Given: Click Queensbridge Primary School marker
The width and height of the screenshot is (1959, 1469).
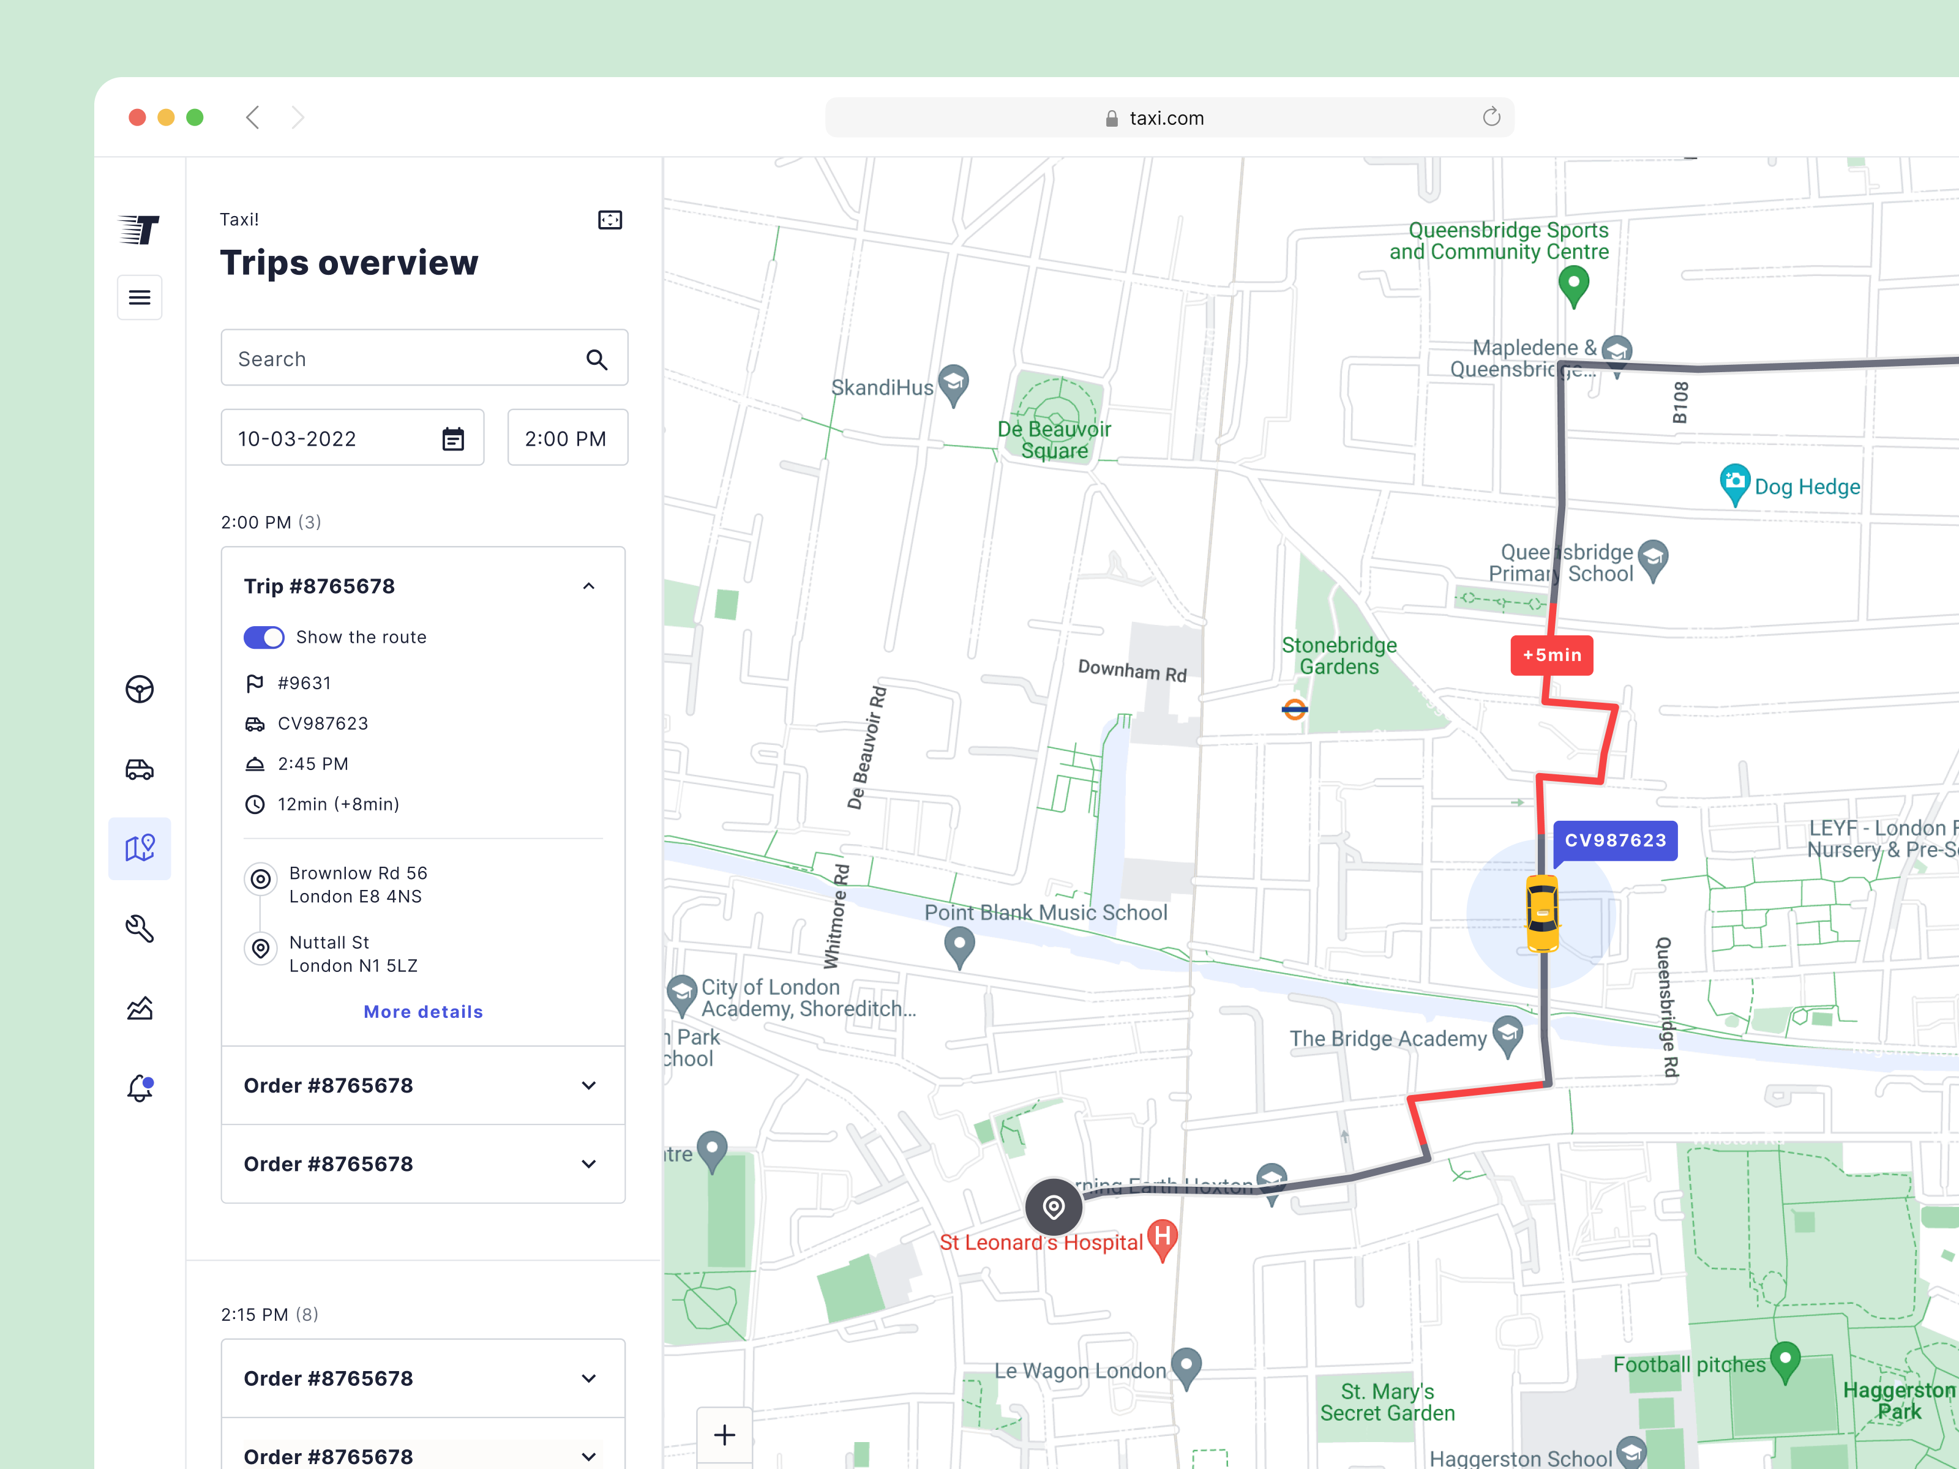Looking at the screenshot, I should point(1652,561).
